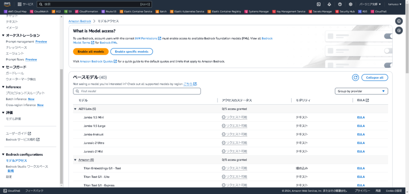Image resolution: width=409 pixels, height=194 pixels.
Task: Launch CloudShell from top bar icon
Action: coord(319,4)
